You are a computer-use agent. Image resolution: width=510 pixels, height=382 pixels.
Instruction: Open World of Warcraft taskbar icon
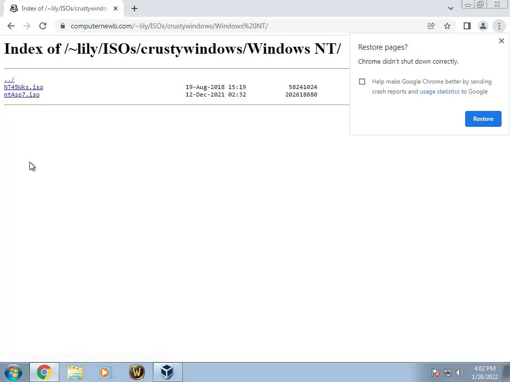(x=137, y=372)
